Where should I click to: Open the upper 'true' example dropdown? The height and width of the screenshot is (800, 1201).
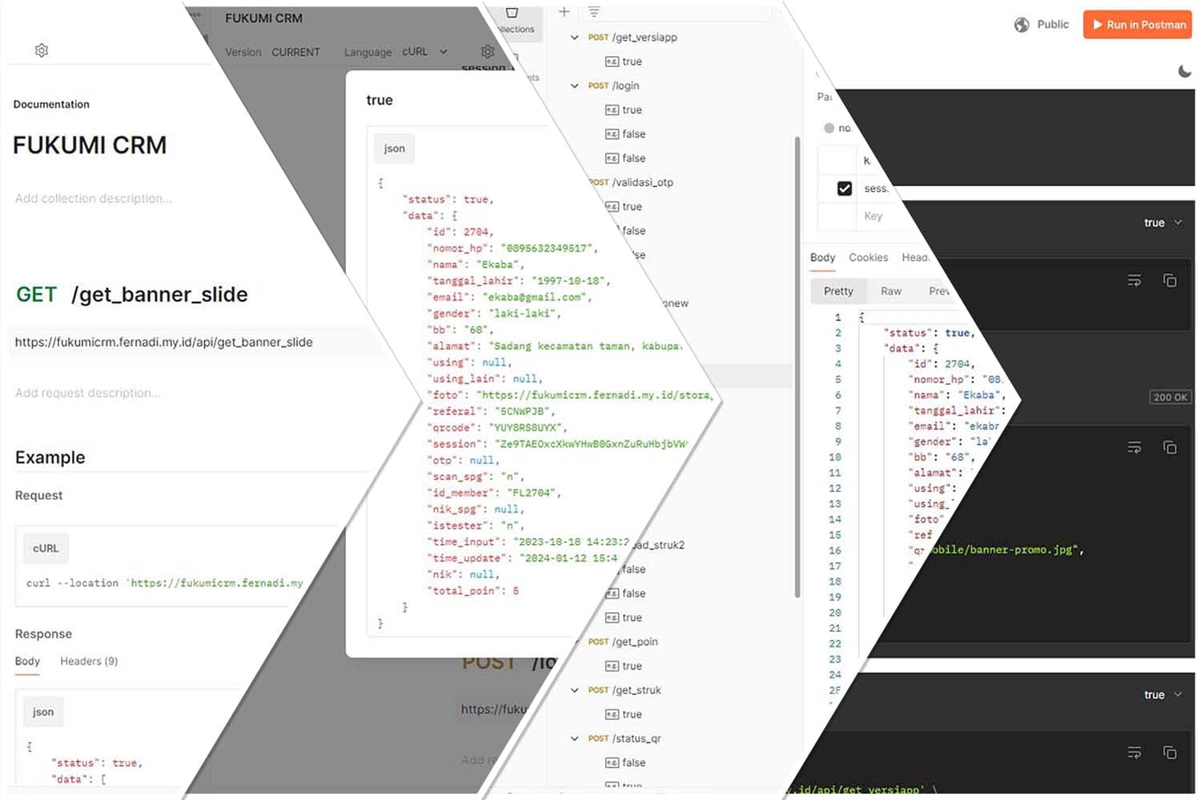click(x=1163, y=222)
